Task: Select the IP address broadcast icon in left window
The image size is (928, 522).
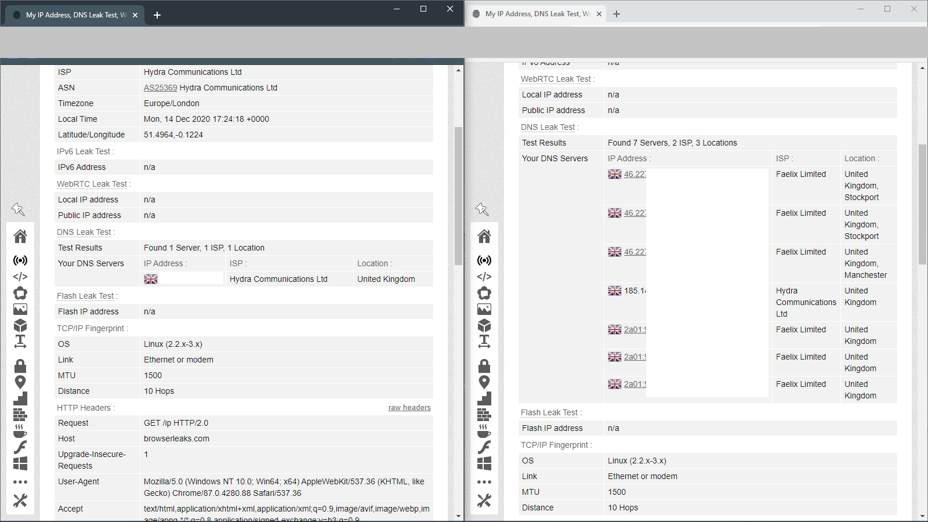Action: 20,260
